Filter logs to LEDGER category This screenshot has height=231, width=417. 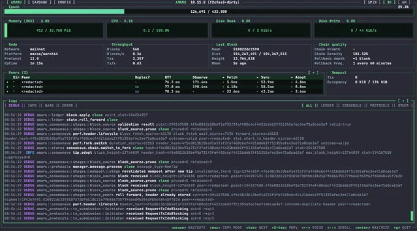pyautogui.click(x=327, y=105)
